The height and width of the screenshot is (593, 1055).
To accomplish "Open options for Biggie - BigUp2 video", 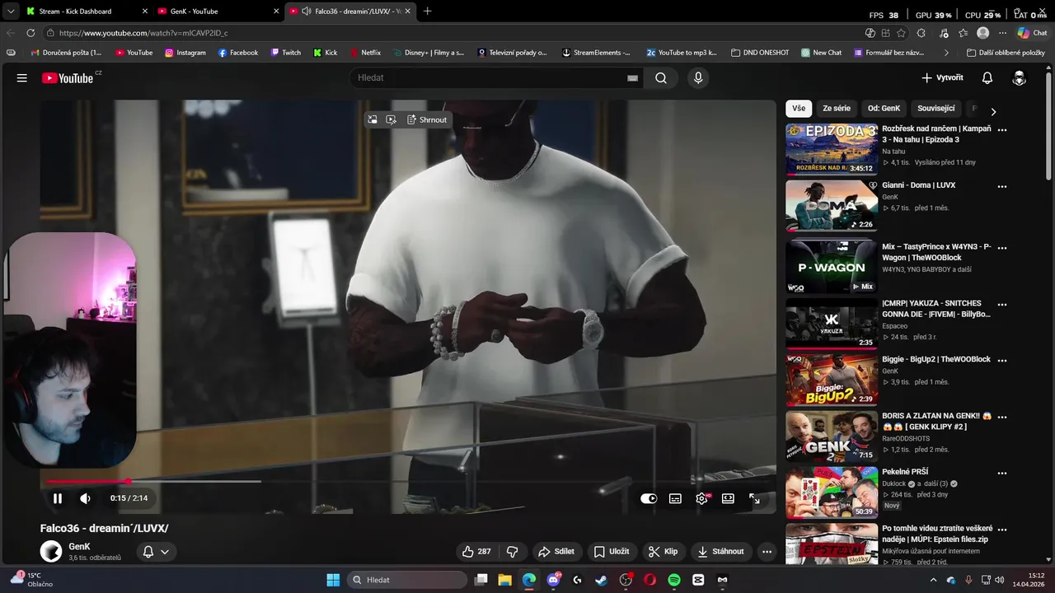I will point(1002,360).
